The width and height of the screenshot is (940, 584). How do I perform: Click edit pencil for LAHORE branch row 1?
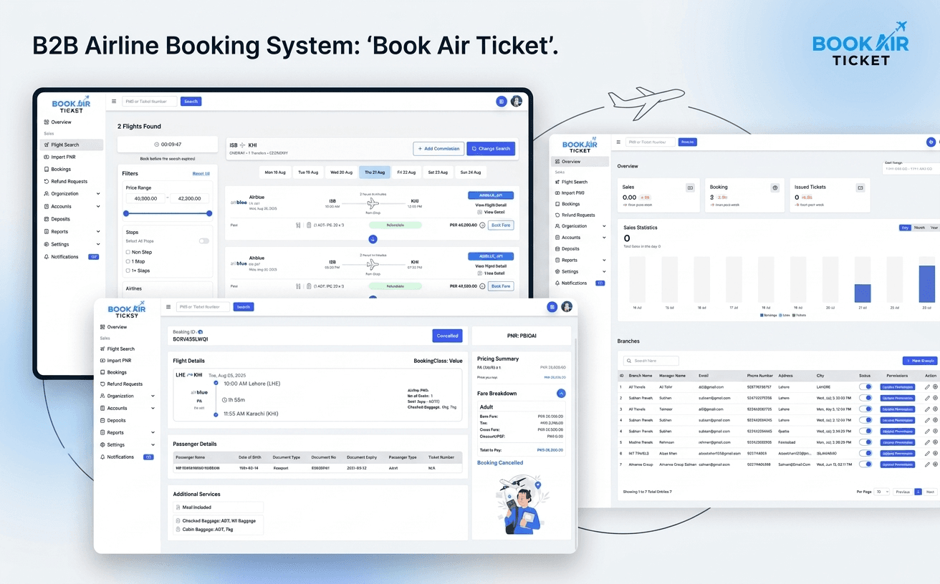[927, 387]
